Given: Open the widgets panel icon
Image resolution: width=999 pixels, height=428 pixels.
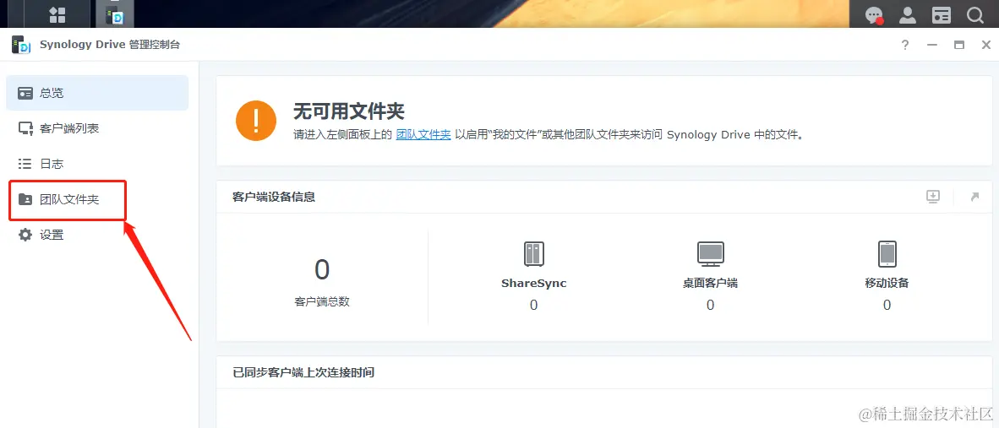Looking at the screenshot, I should pos(941,15).
